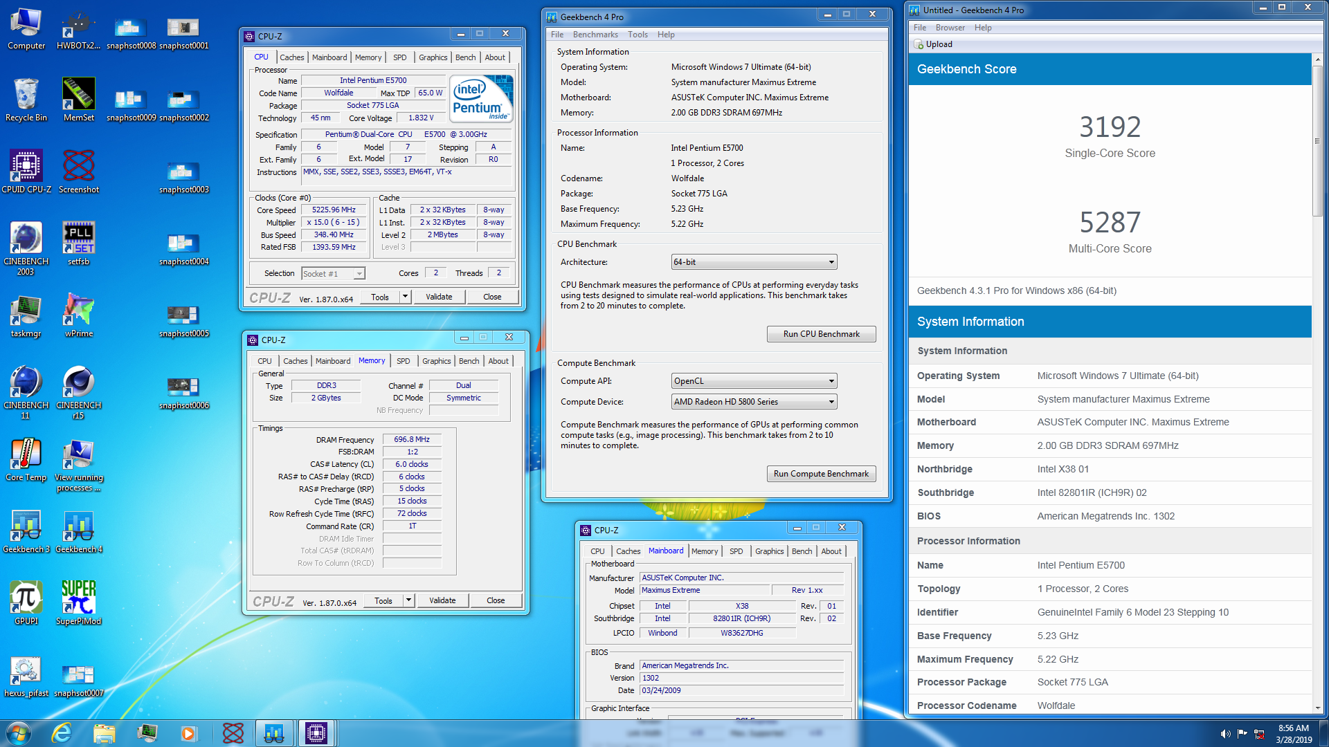Open the Recycle Bin desktop icon

coord(26,100)
